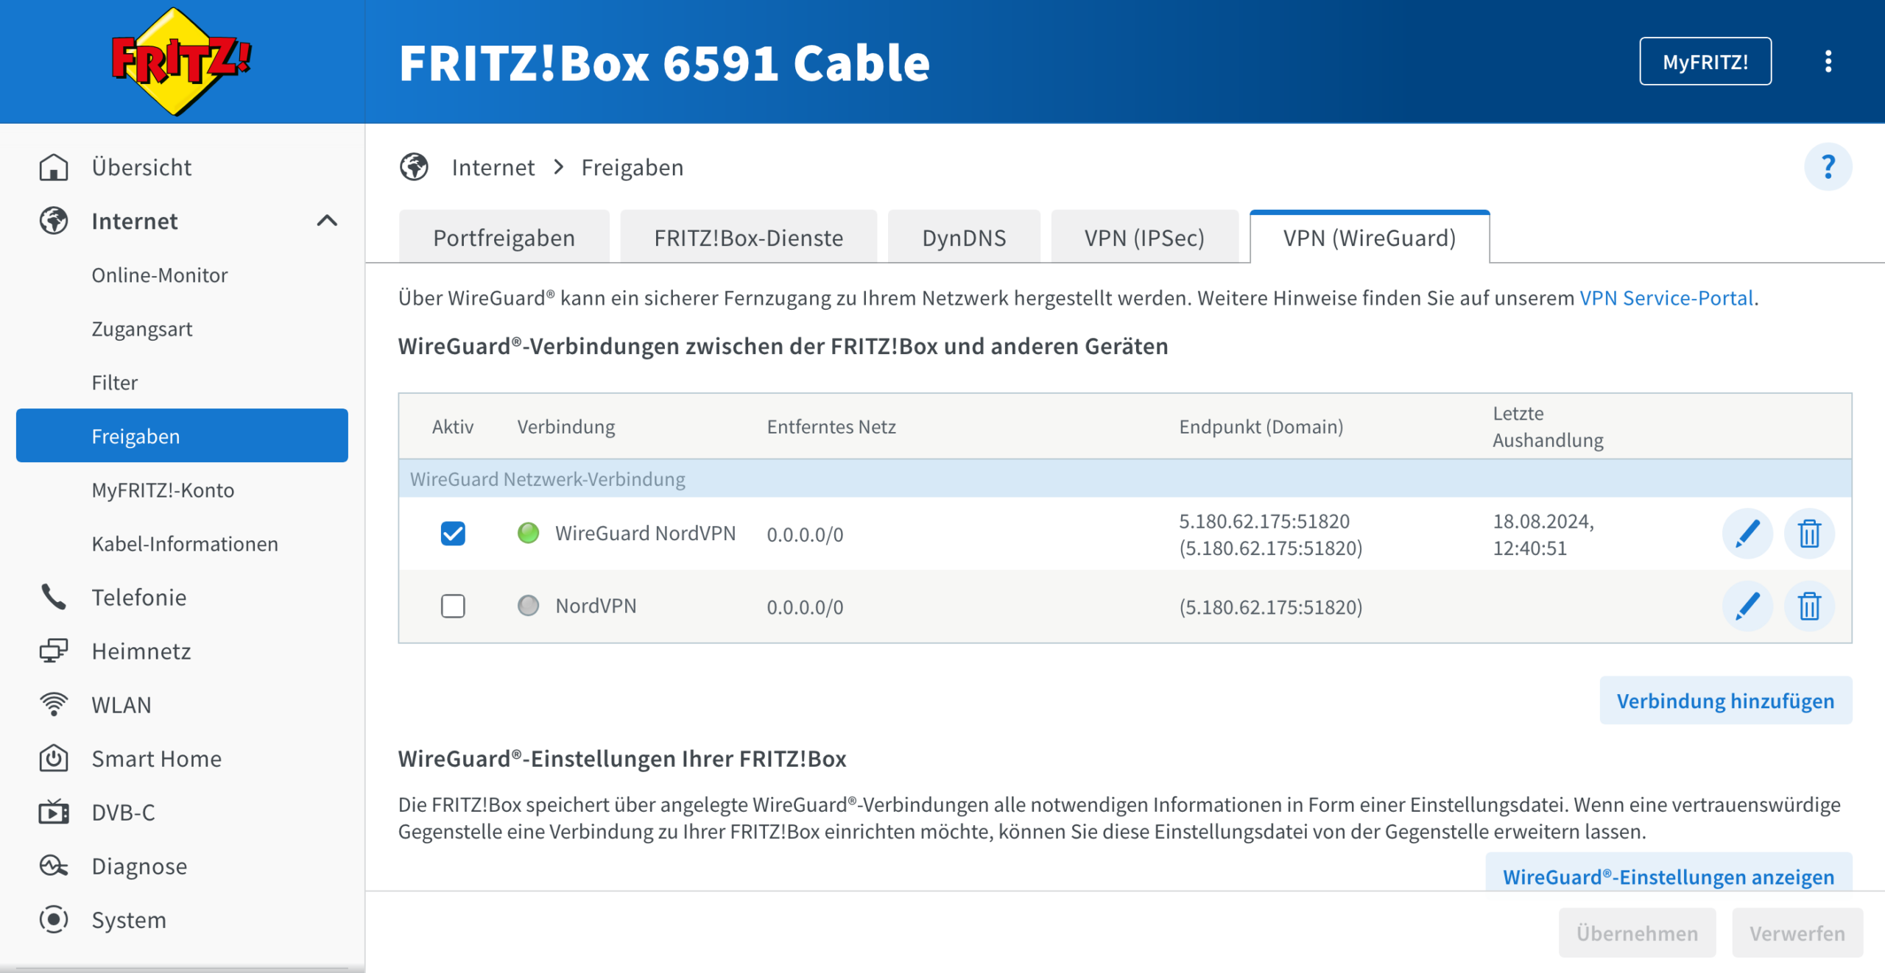Click the Übersicht home icon
Viewport: 1885px width, 973px height.
54,167
